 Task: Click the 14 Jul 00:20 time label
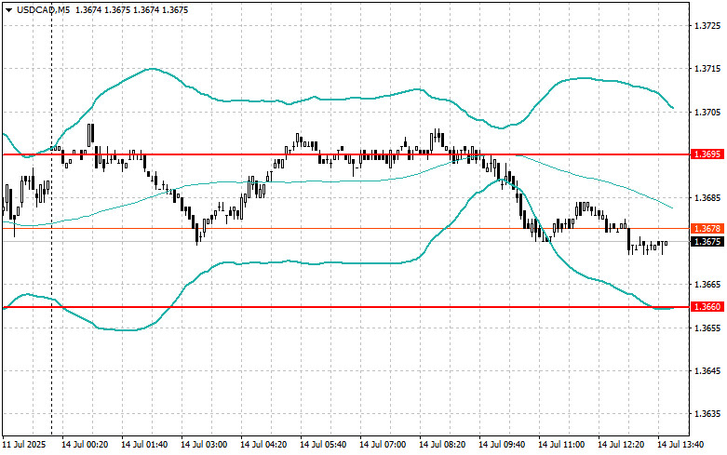[x=85, y=445]
